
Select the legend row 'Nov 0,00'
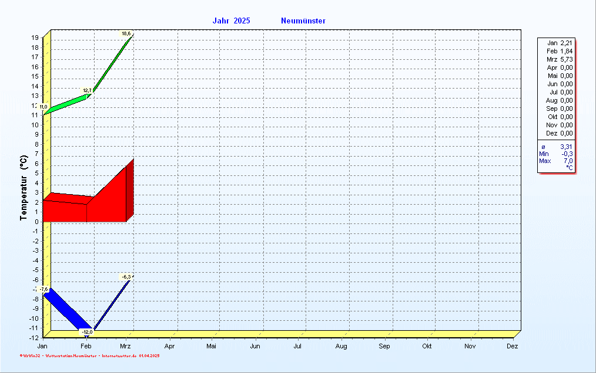point(560,125)
